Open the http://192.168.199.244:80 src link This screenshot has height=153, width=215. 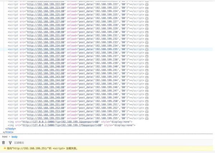(46, 80)
